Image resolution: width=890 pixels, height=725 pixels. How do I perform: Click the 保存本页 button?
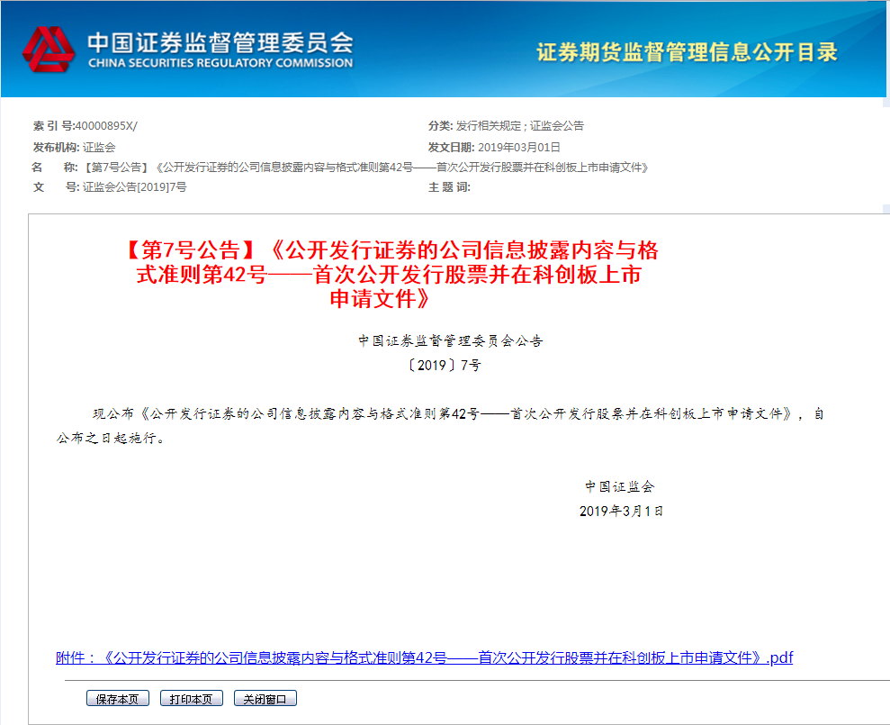point(118,698)
